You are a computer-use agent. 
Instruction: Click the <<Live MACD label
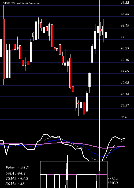(113, 181)
